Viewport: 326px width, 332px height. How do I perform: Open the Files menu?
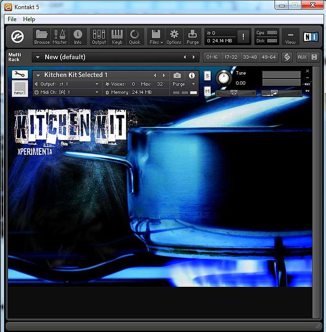156,37
